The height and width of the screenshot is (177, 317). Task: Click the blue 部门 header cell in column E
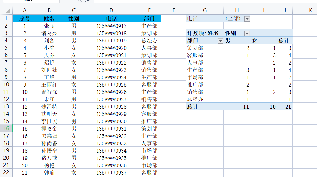pyautogui.click(x=149, y=19)
